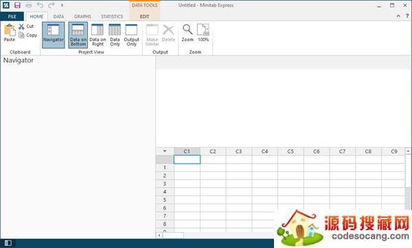Select the C9 column header

point(393,151)
